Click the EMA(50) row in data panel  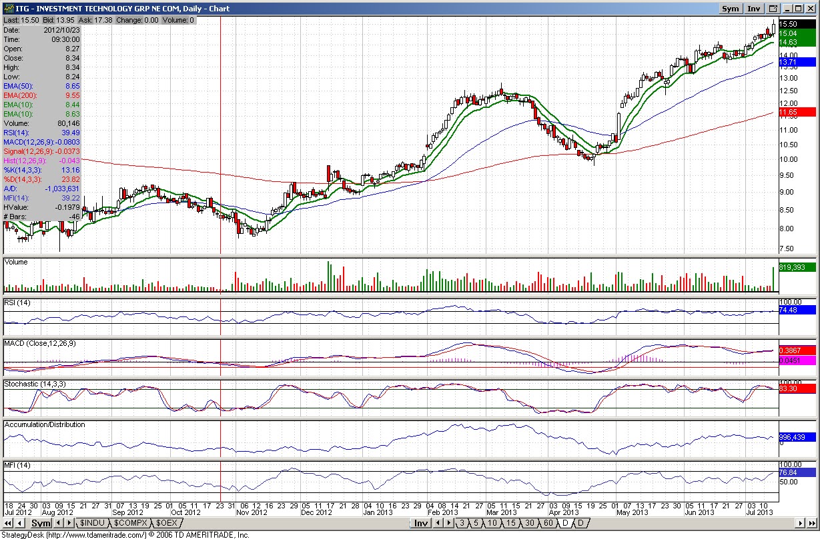point(42,86)
